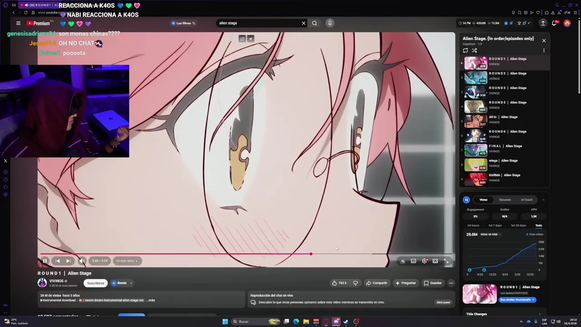This screenshot has width=581, height=327.
Task: Select the '1st 7 days' range tab
Action: click(x=495, y=225)
